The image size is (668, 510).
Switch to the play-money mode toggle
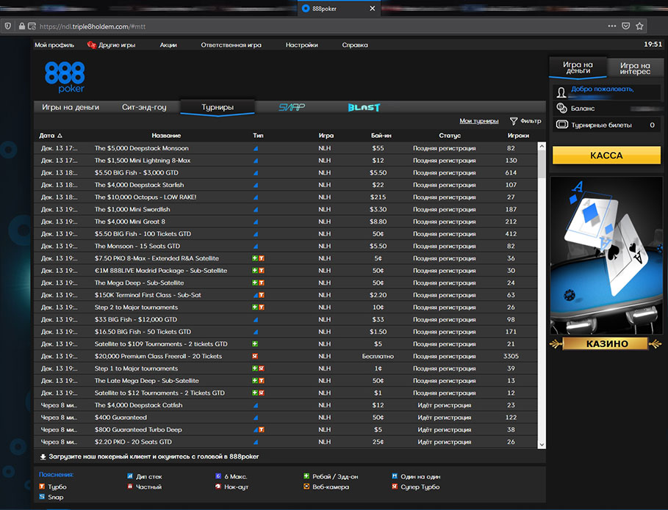coord(635,68)
